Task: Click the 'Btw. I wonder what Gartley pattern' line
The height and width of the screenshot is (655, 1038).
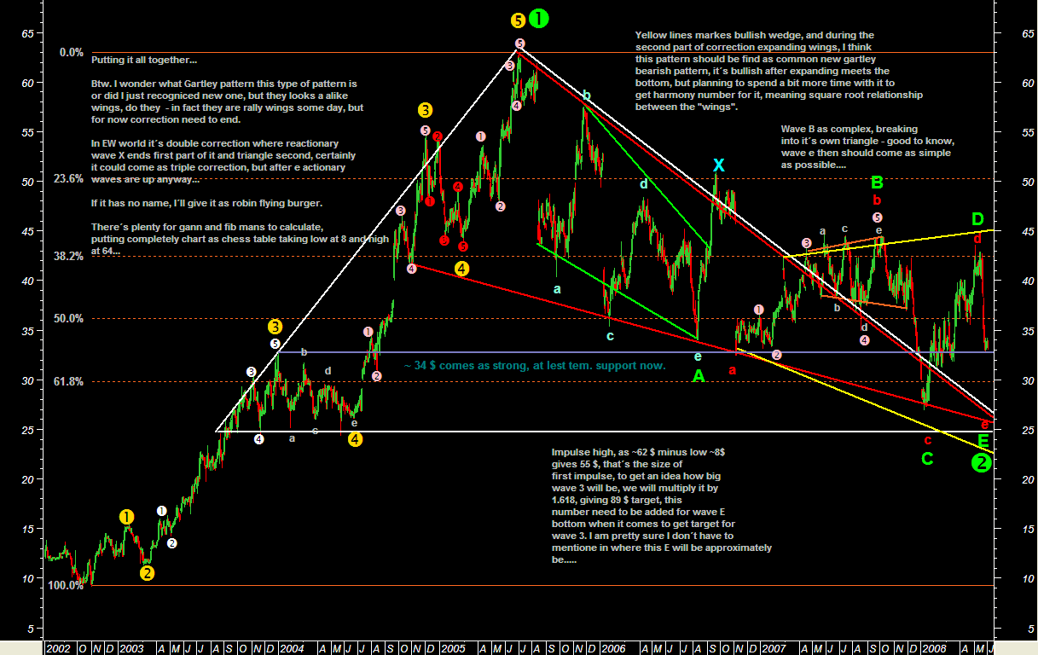Action: pyautogui.click(x=223, y=84)
